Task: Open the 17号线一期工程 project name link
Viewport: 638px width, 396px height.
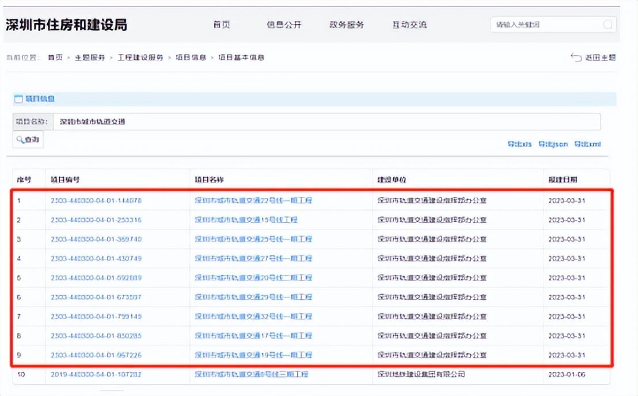Action: coord(253,336)
